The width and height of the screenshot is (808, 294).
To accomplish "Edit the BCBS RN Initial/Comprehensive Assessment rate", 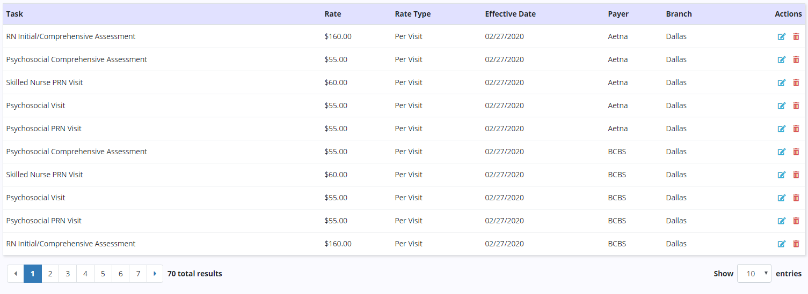I will [782, 244].
